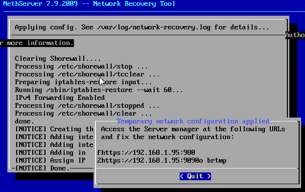This screenshot has height=192, width=305.
Task: Click the 'IPv4 Forwarding Enabled' line
Action: click(x=60, y=97)
